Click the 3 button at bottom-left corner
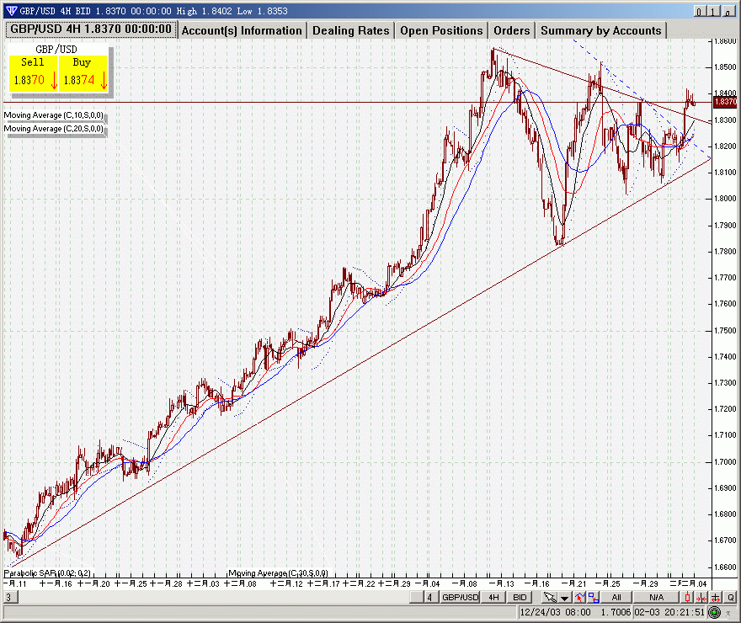Image resolution: width=741 pixels, height=623 pixels. point(9,598)
